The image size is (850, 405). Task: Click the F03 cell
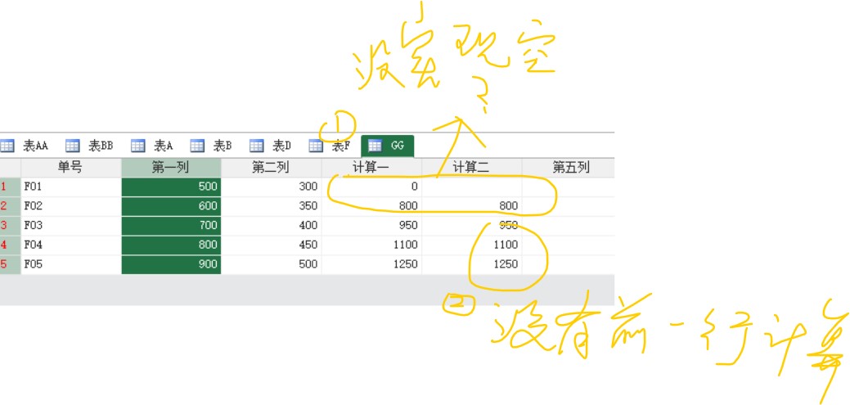coord(71,226)
